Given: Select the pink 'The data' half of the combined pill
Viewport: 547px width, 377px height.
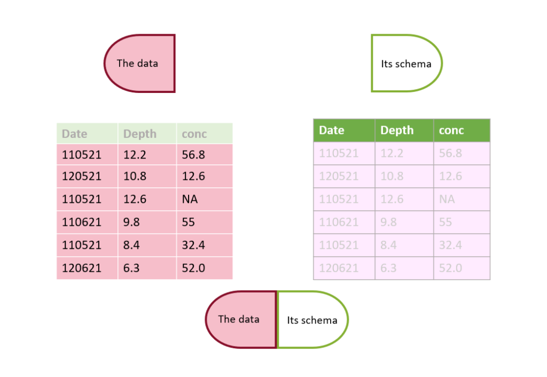Looking at the screenshot, I should coord(241,319).
